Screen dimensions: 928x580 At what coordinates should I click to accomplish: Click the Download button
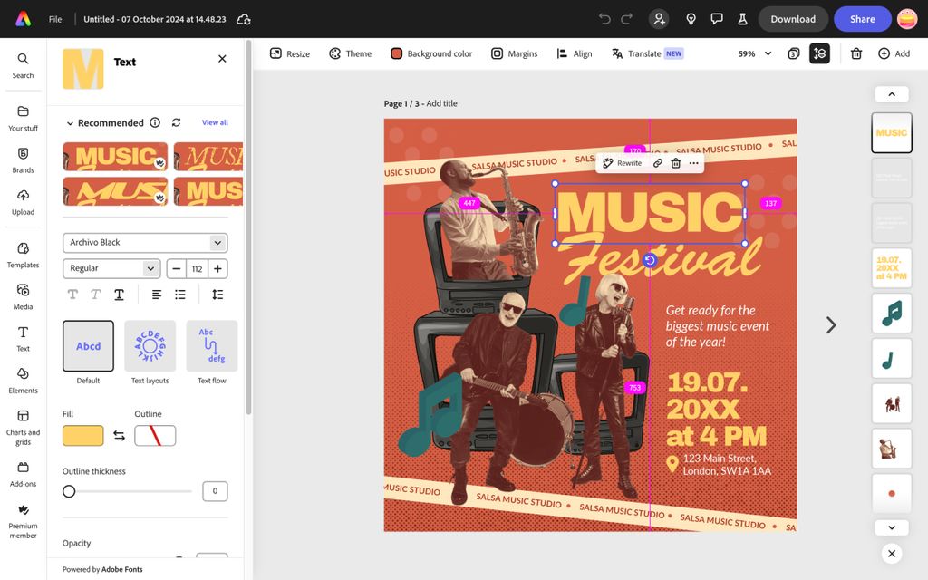[x=793, y=18]
